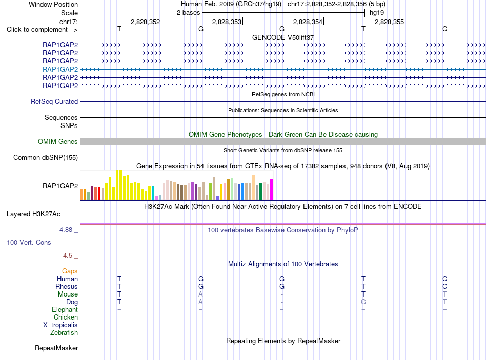
Task: Click the G base in the Dog alignment row
Action: (363, 302)
